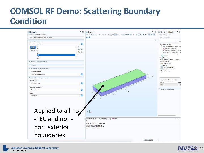This screenshot has height=153, width=204.
Task: Collapse Coordinate System Selection section
Action: [30, 69]
